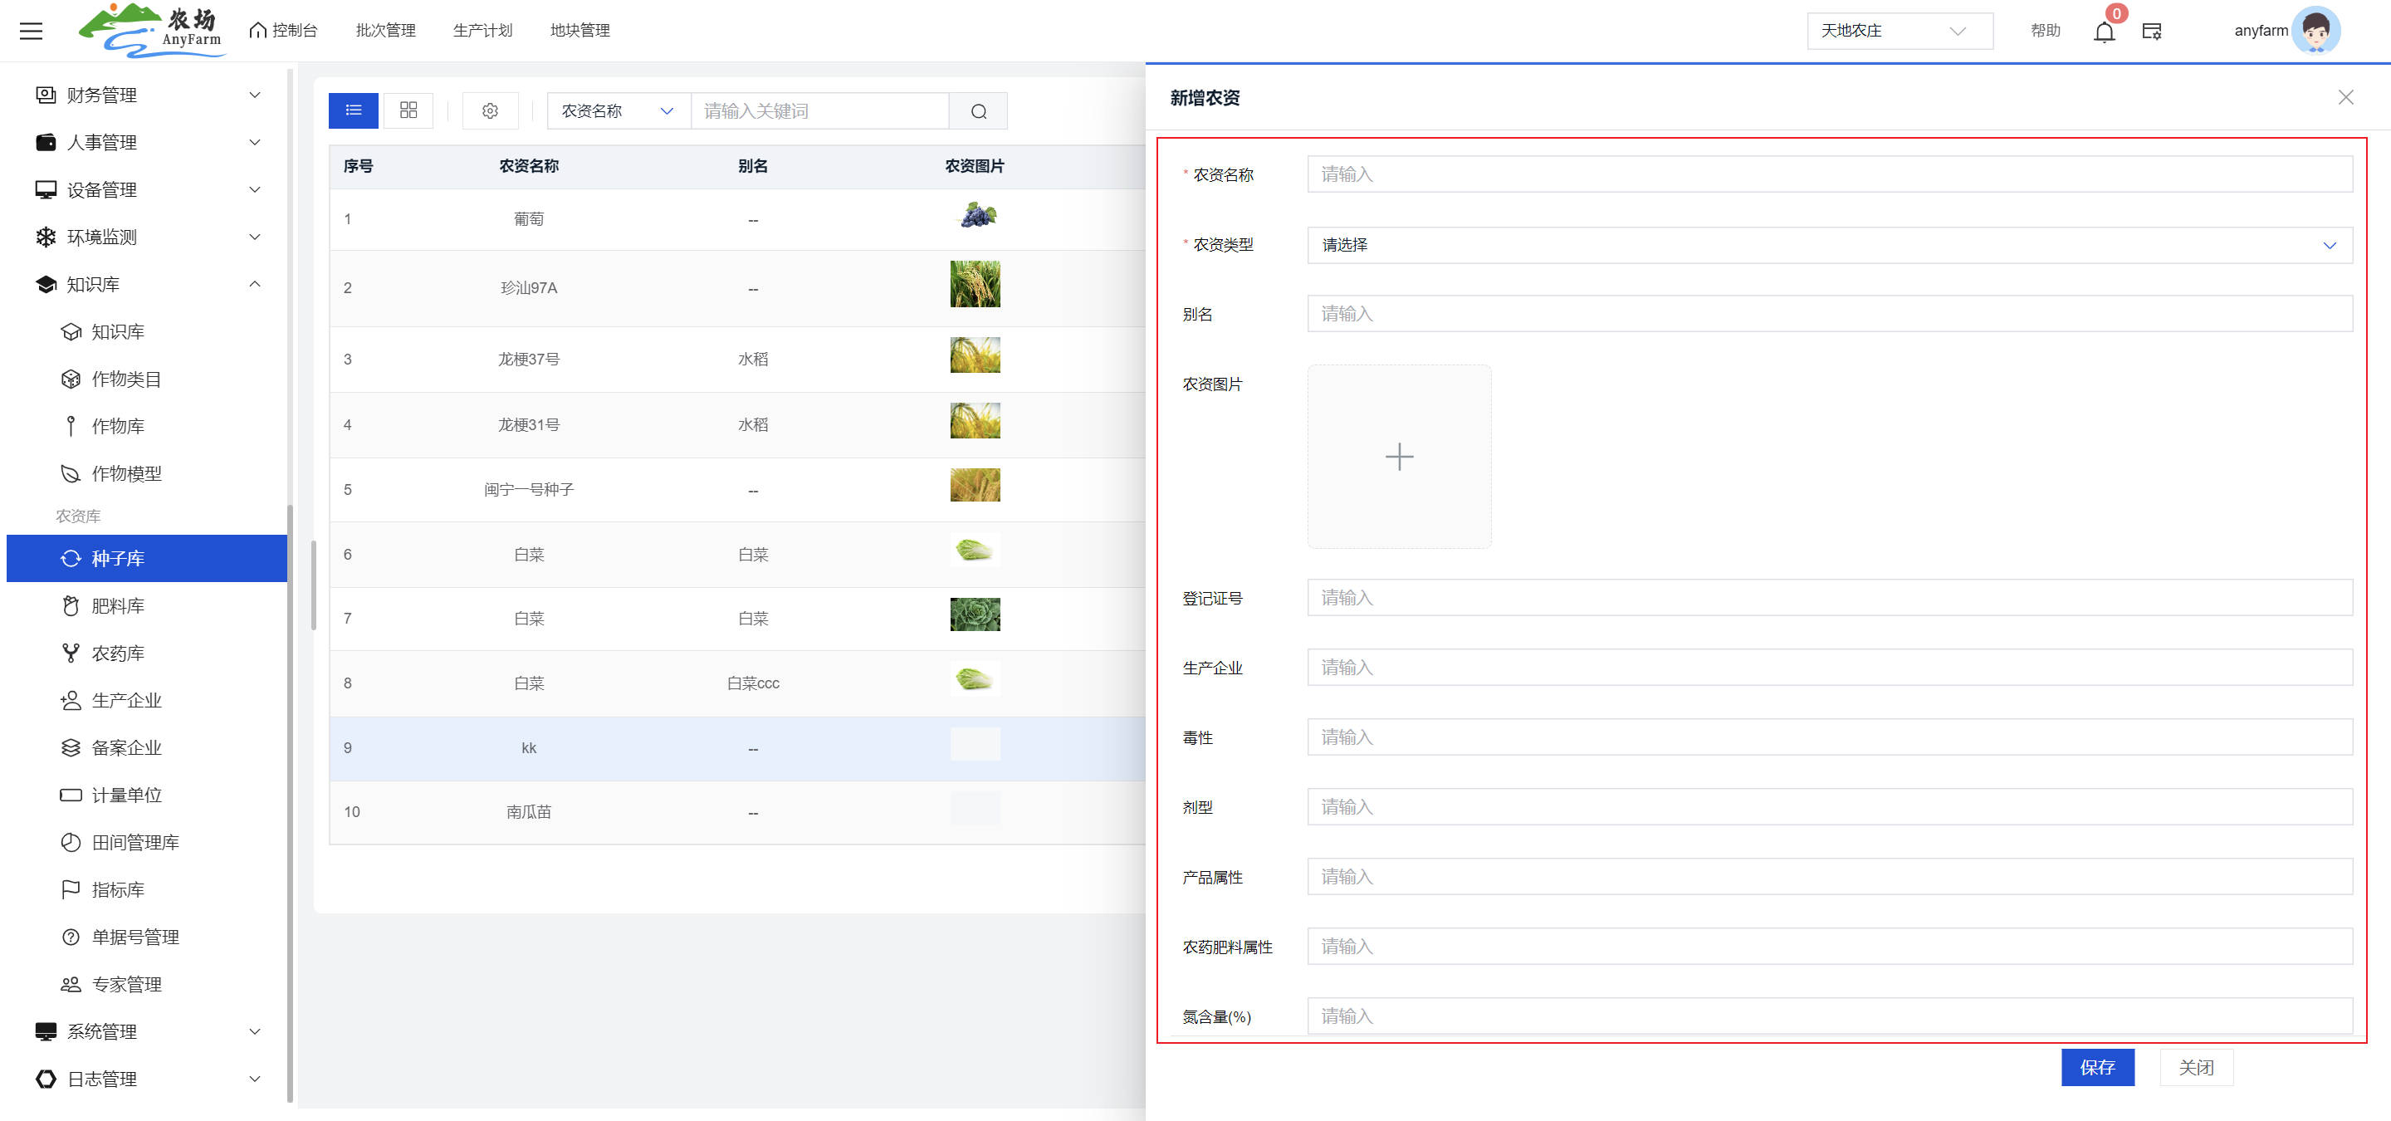This screenshot has width=2391, height=1121.
Task: Click the plus to upload image
Action: pyautogui.click(x=1399, y=457)
